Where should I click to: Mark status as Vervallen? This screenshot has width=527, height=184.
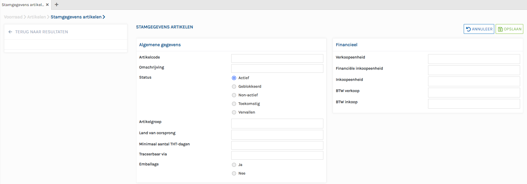coord(234,112)
